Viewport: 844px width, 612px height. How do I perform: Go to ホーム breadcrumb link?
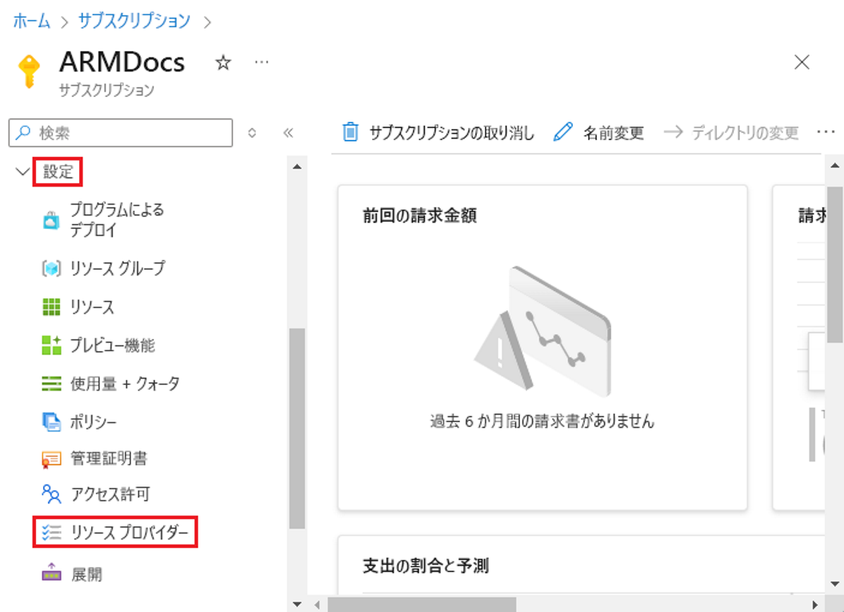tap(32, 21)
